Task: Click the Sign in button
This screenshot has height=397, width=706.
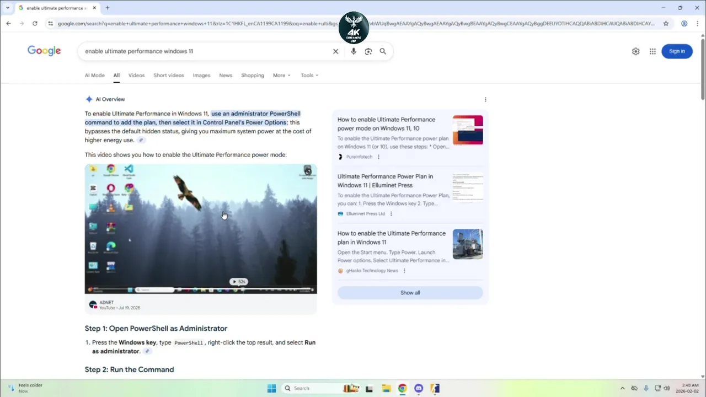Action: (x=677, y=51)
